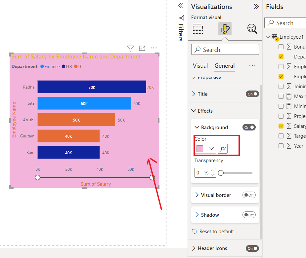Click the sigma icon beside Bonus
Image resolution: width=306 pixels, height=258 pixels.
pos(289,47)
